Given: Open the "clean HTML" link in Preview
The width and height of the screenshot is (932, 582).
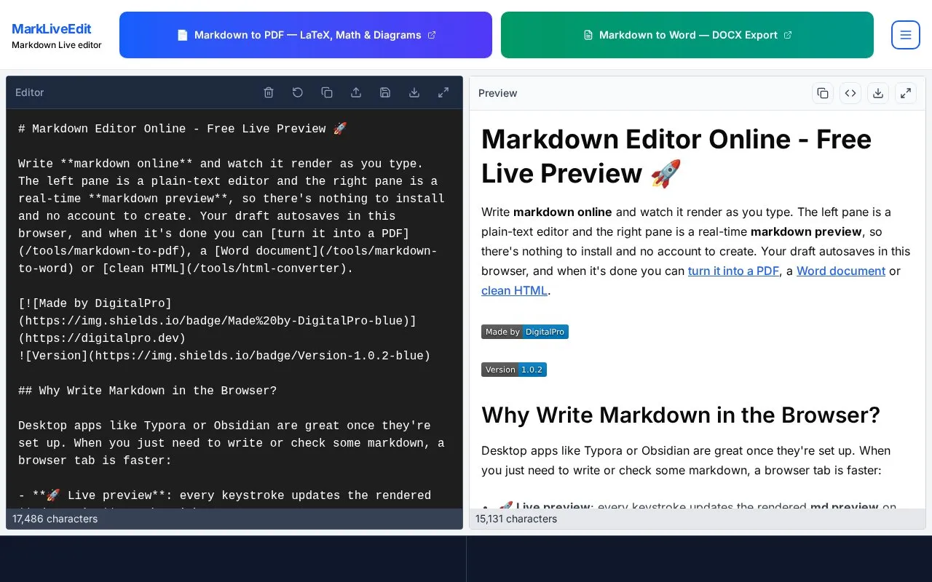Looking at the screenshot, I should (x=514, y=290).
